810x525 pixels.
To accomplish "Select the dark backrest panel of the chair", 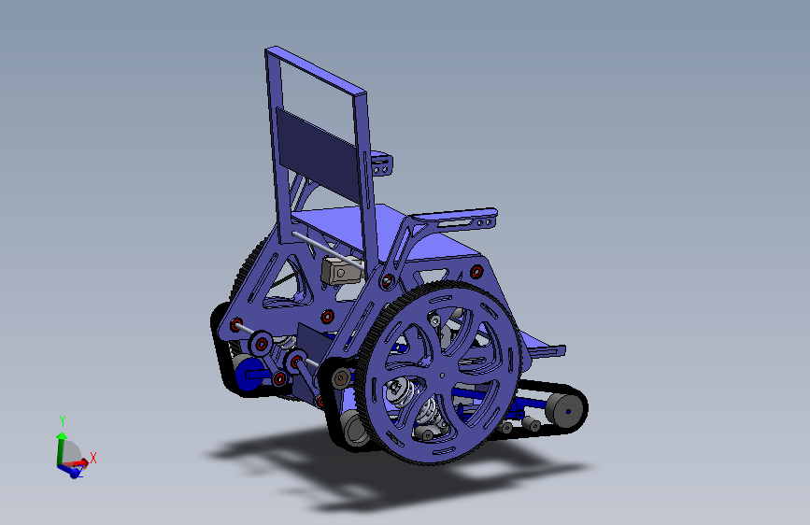I will coord(318,154).
